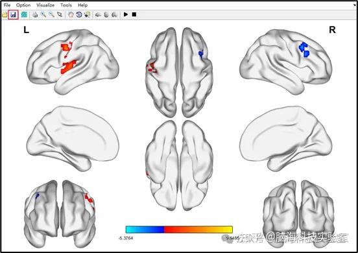Save the image with the floppy disk icon
This screenshot has width=358, height=253.
[13, 15]
